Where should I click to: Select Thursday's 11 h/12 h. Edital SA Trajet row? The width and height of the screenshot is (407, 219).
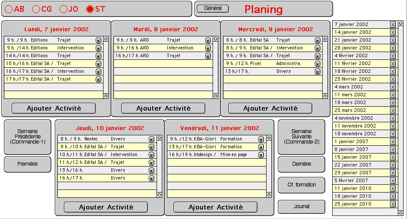tap(107, 162)
